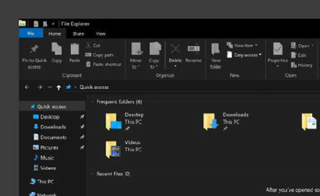The width and height of the screenshot is (320, 196).
Task: Open the Customize Quick Access Toolbar dropdown
Action: point(53,24)
